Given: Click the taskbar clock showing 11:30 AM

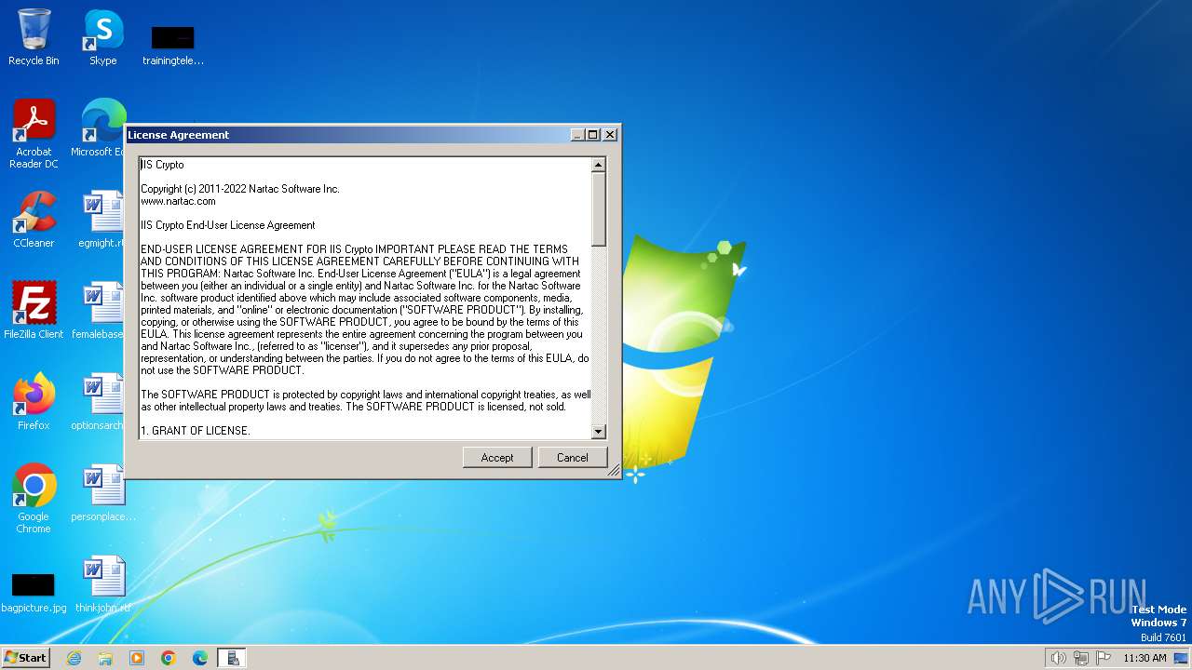Looking at the screenshot, I should pos(1145,658).
